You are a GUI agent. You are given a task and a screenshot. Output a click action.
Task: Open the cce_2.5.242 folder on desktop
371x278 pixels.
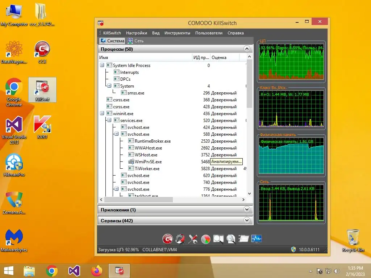pos(42,14)
